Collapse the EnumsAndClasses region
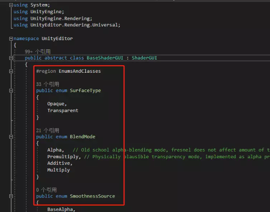This screenshot has width=270, height=212. click(x=11, y=71)
